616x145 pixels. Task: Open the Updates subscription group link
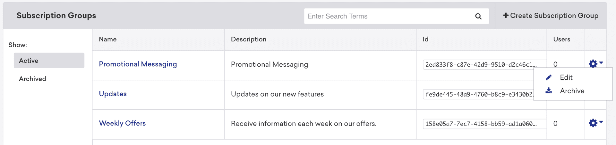click(x=113, y=94)
